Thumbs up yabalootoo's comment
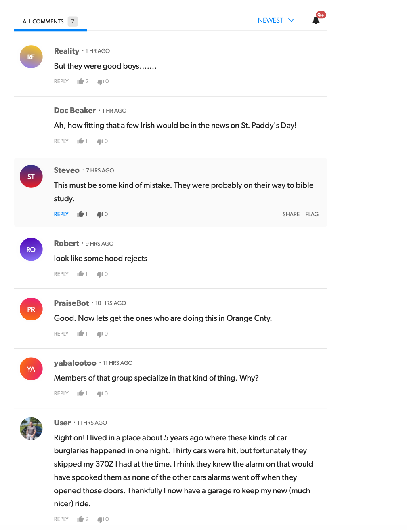The image size is (407, 530). coord(80,393)
